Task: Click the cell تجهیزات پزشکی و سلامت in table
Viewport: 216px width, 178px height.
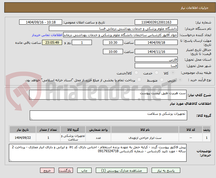Action: click(73, 138)
